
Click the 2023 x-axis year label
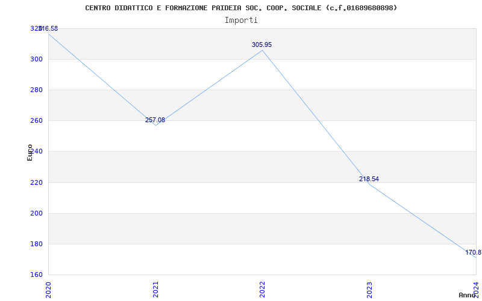[x=369, y=290]
